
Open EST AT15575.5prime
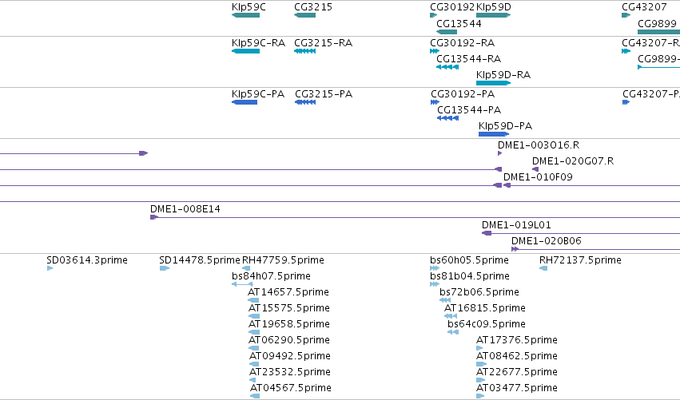point(253,316)
